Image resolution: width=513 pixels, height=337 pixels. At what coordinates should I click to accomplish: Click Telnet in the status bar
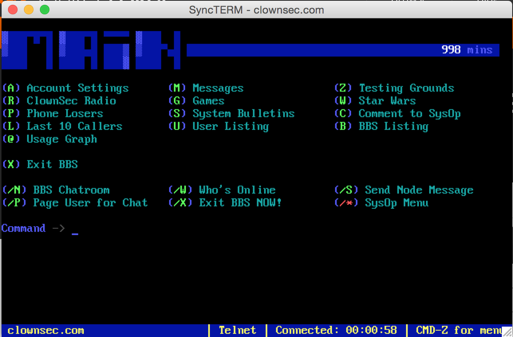pyautogui.click(x=238, y=330)
